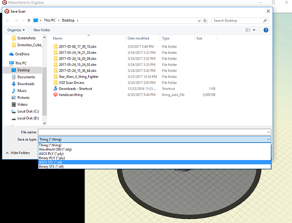Viewport: 292px width, 223px height.
Task: Expand the chevron after Desktop breadcrumb
Action: (x=78, y=21)
